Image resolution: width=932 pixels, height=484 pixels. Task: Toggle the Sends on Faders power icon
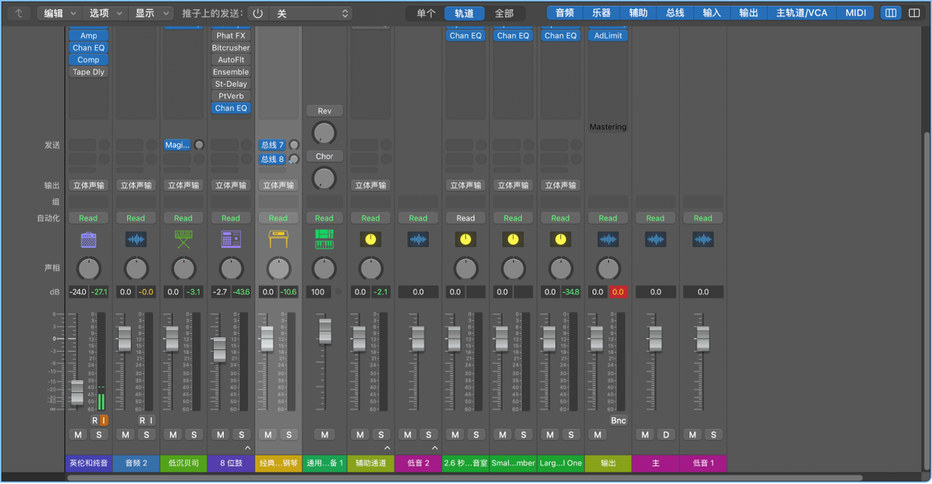click(258, 13)
